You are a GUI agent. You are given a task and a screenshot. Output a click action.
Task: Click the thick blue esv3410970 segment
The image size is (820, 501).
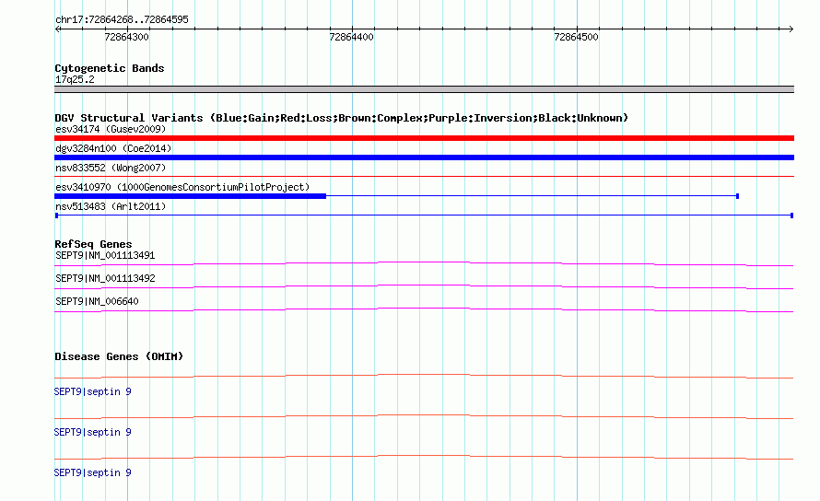191,196
